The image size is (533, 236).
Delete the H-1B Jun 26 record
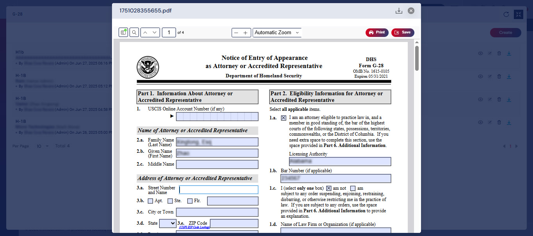(x=499, y=122)
